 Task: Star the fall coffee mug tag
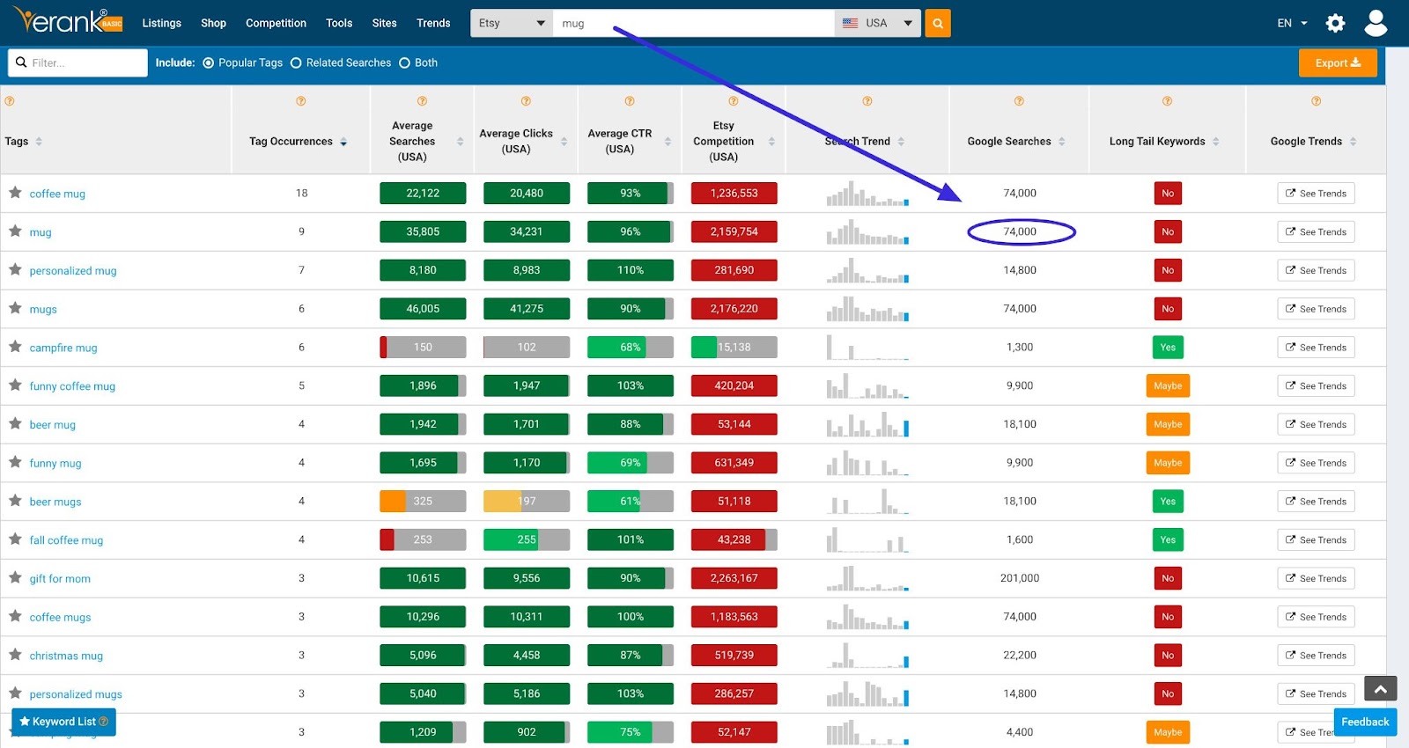tap(15, 539)
